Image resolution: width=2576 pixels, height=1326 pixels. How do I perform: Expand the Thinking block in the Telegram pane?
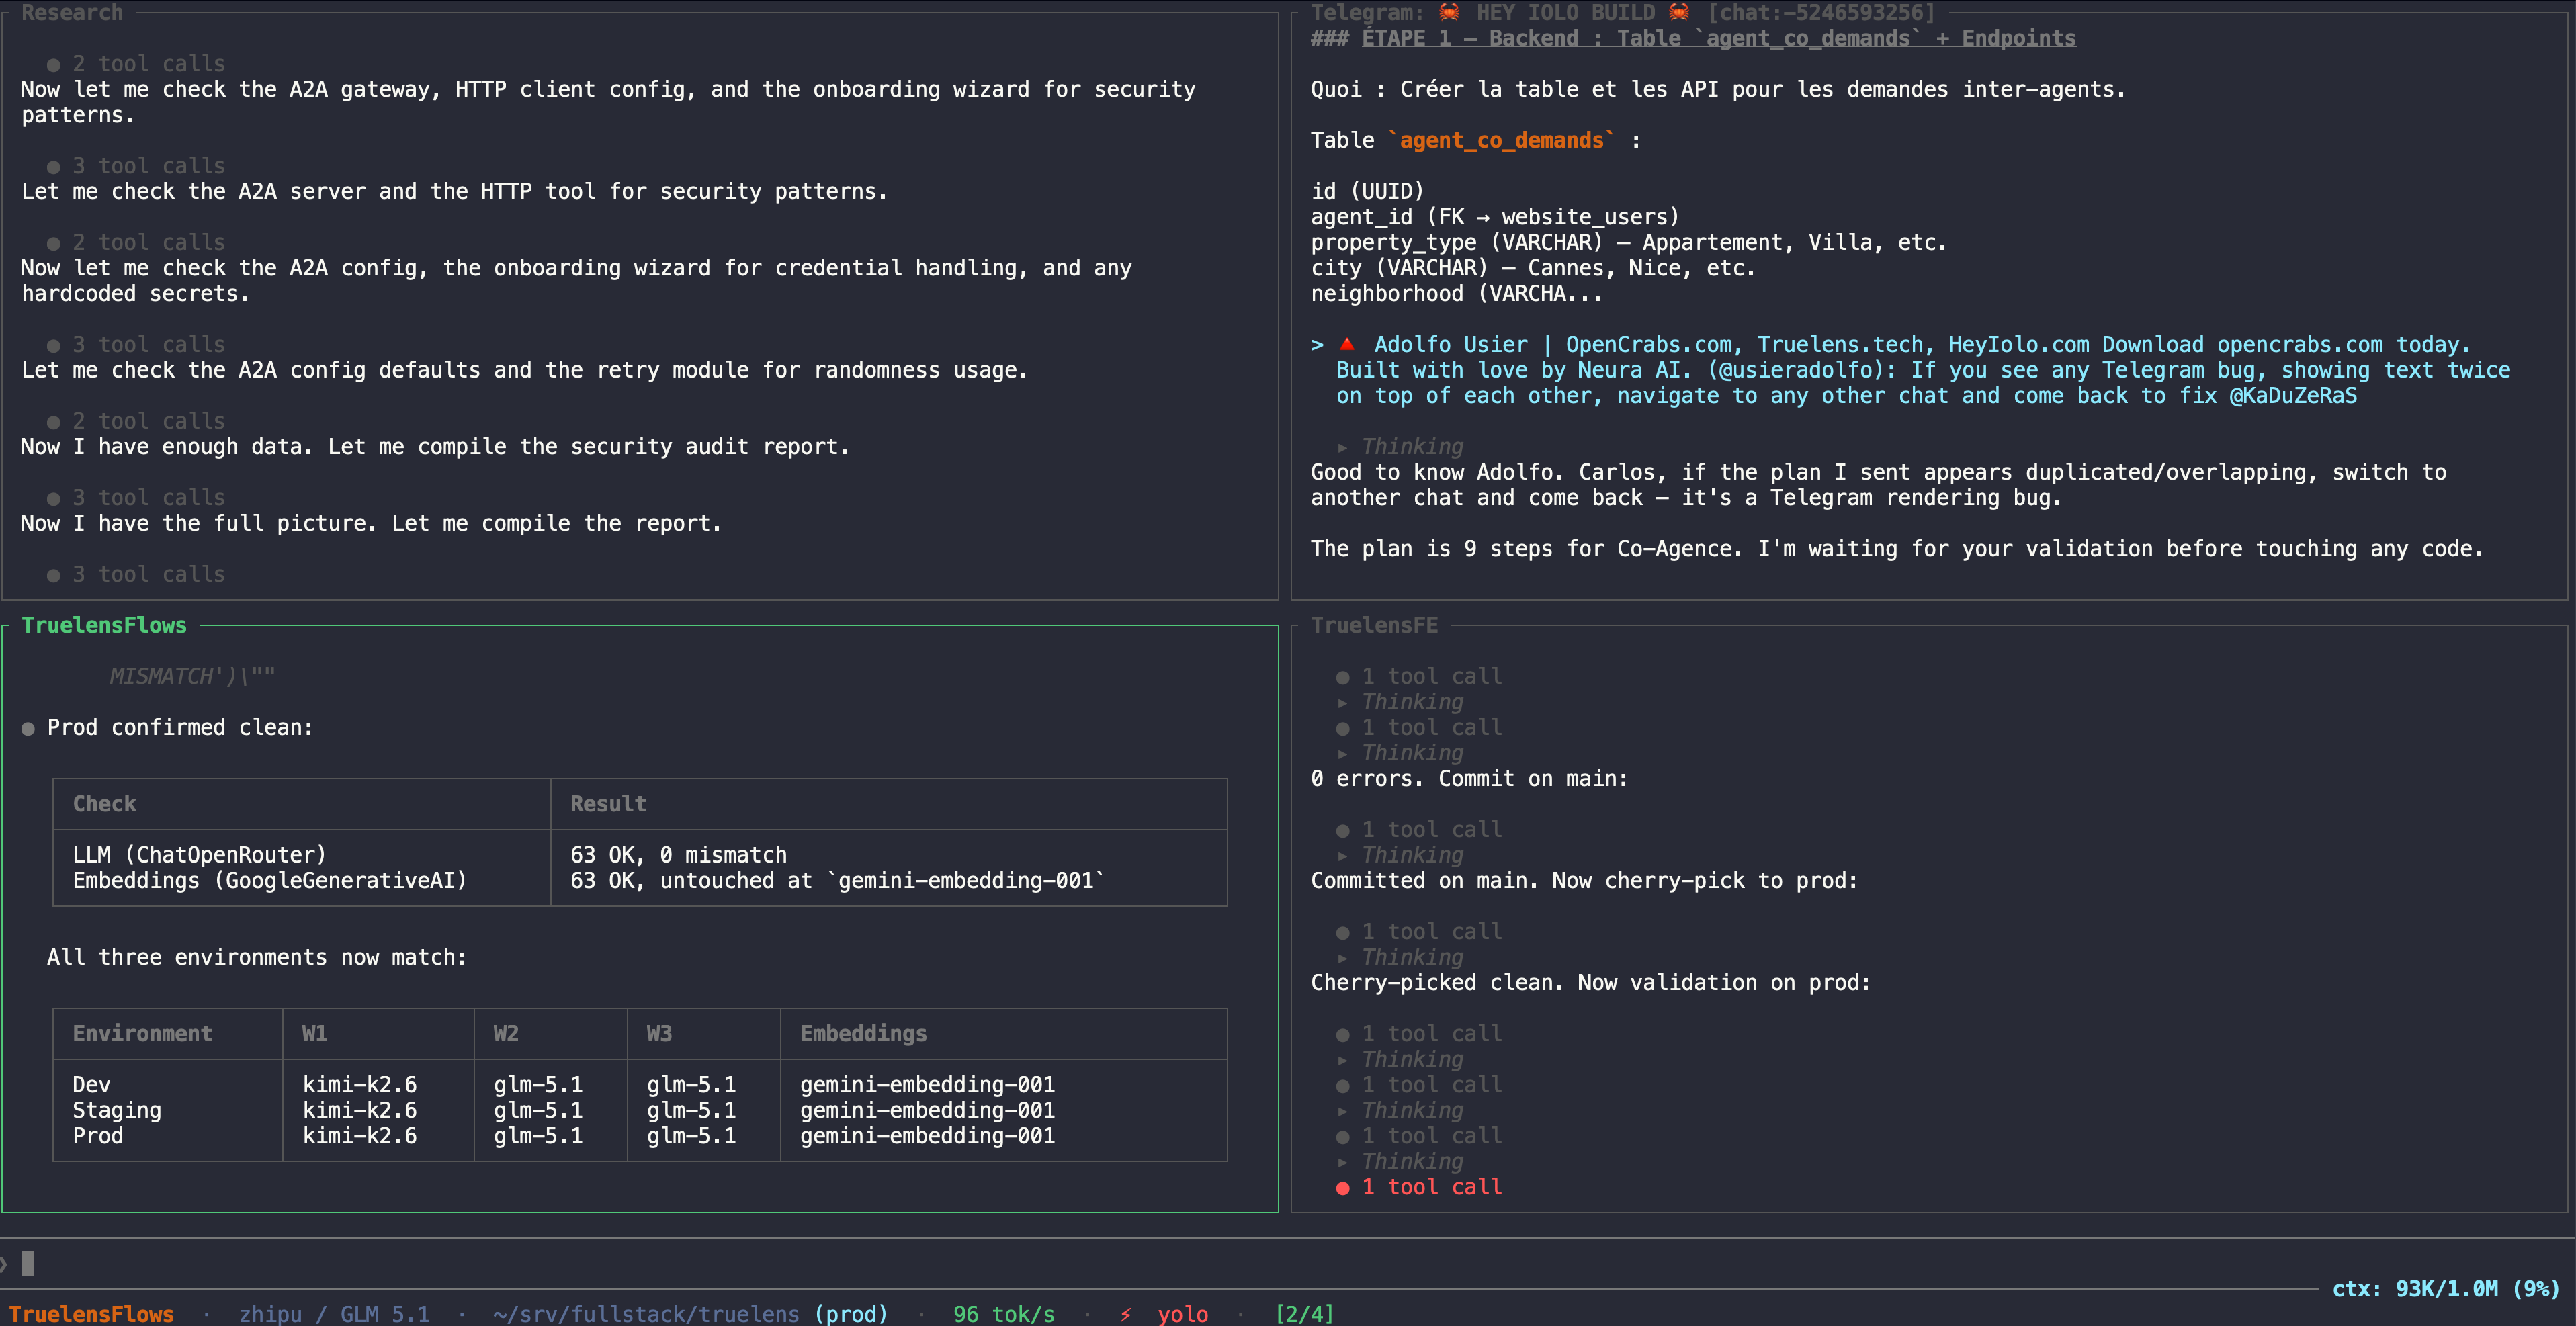click(x=1401, y=446)
